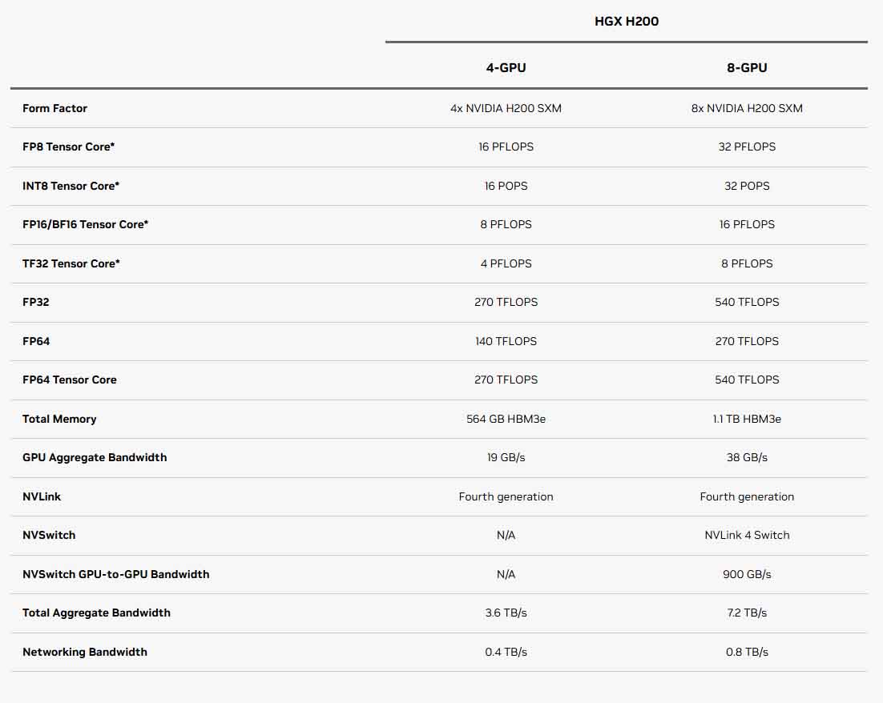The image size is (883, 703).
Task: Click the 0.8 TB/s value
Action: (x=747, y=652)
